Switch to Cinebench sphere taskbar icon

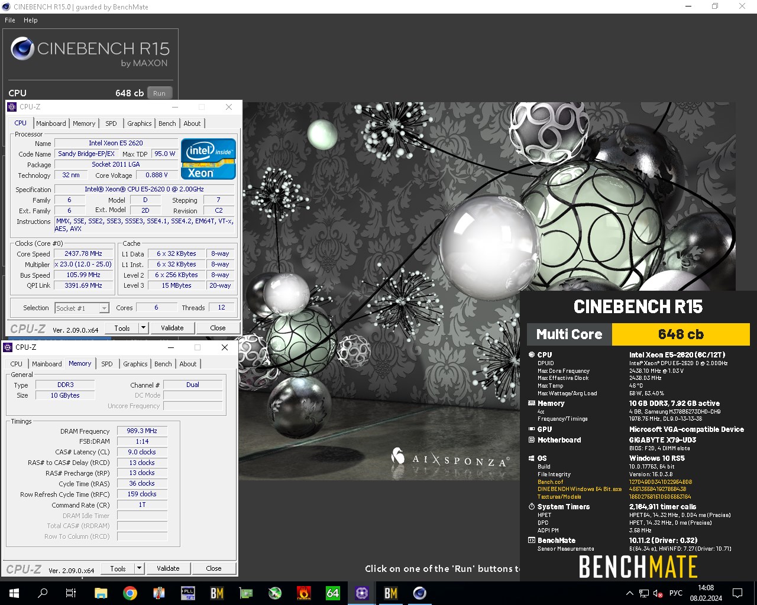pos(420,593)
